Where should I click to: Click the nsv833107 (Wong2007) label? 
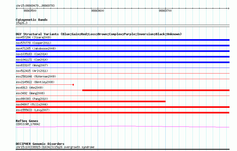pos(32,65)
